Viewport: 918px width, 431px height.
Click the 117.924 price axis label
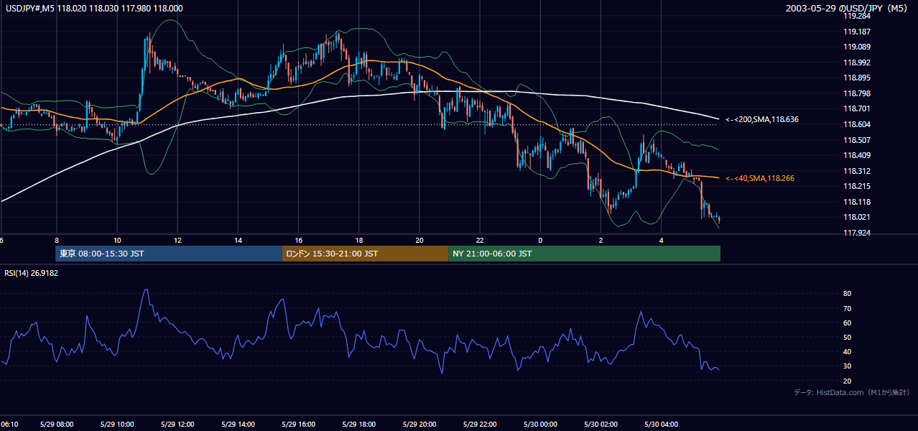click(857, 233)
